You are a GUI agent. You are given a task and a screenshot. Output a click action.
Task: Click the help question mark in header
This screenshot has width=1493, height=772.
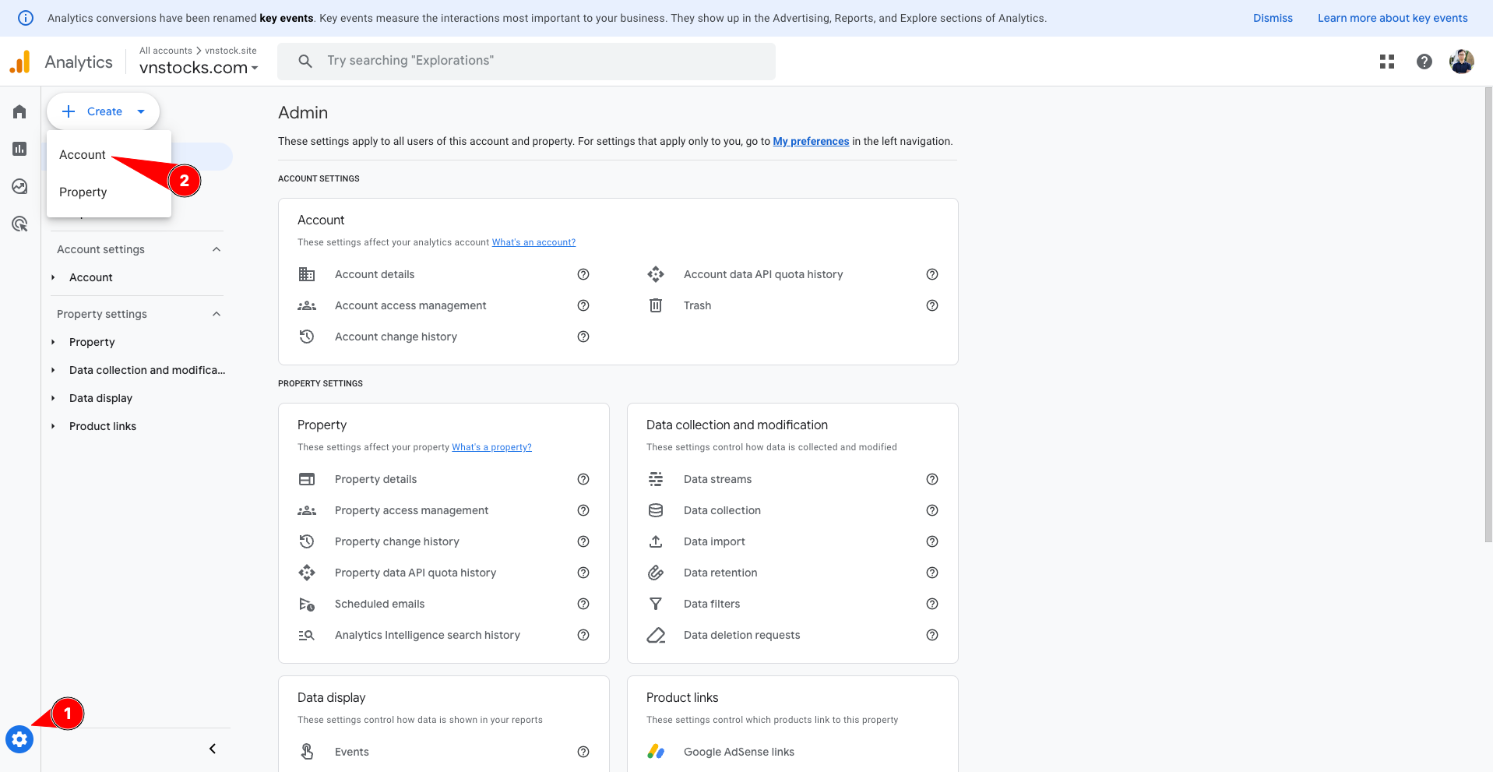click(x=1424, y=62)
